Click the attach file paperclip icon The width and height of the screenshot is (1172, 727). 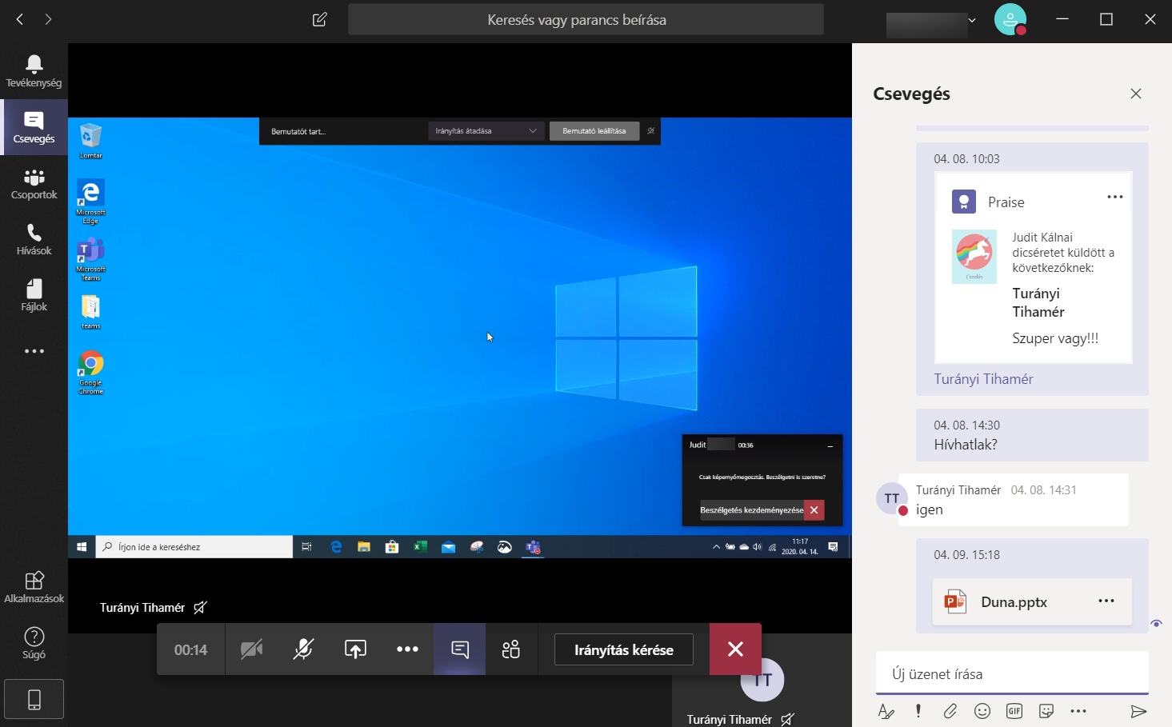tap(950, 711)
